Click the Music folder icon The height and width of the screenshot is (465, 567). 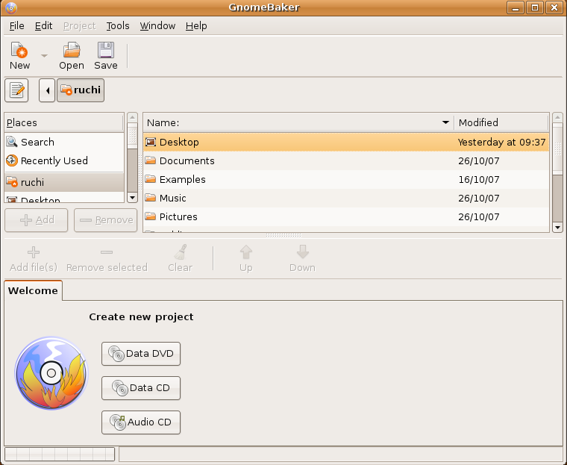(x=151, y=198)
